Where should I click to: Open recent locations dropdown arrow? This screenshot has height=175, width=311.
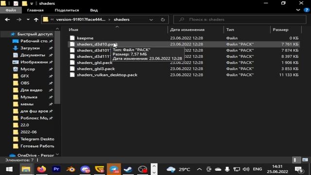(x=28, y=19)
